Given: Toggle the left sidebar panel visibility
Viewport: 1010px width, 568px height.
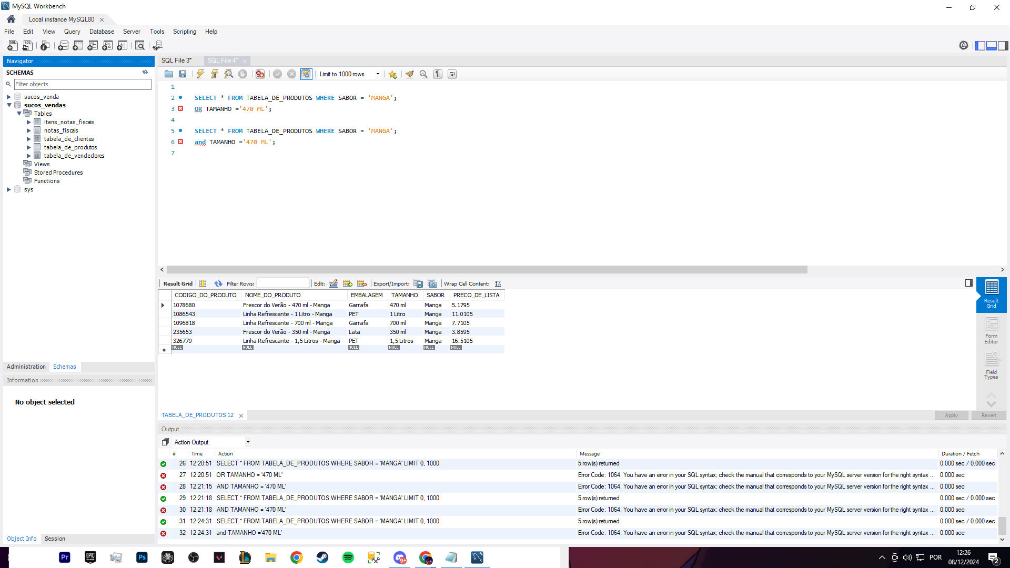Looking at the screenshot, I should click(980, 46).
